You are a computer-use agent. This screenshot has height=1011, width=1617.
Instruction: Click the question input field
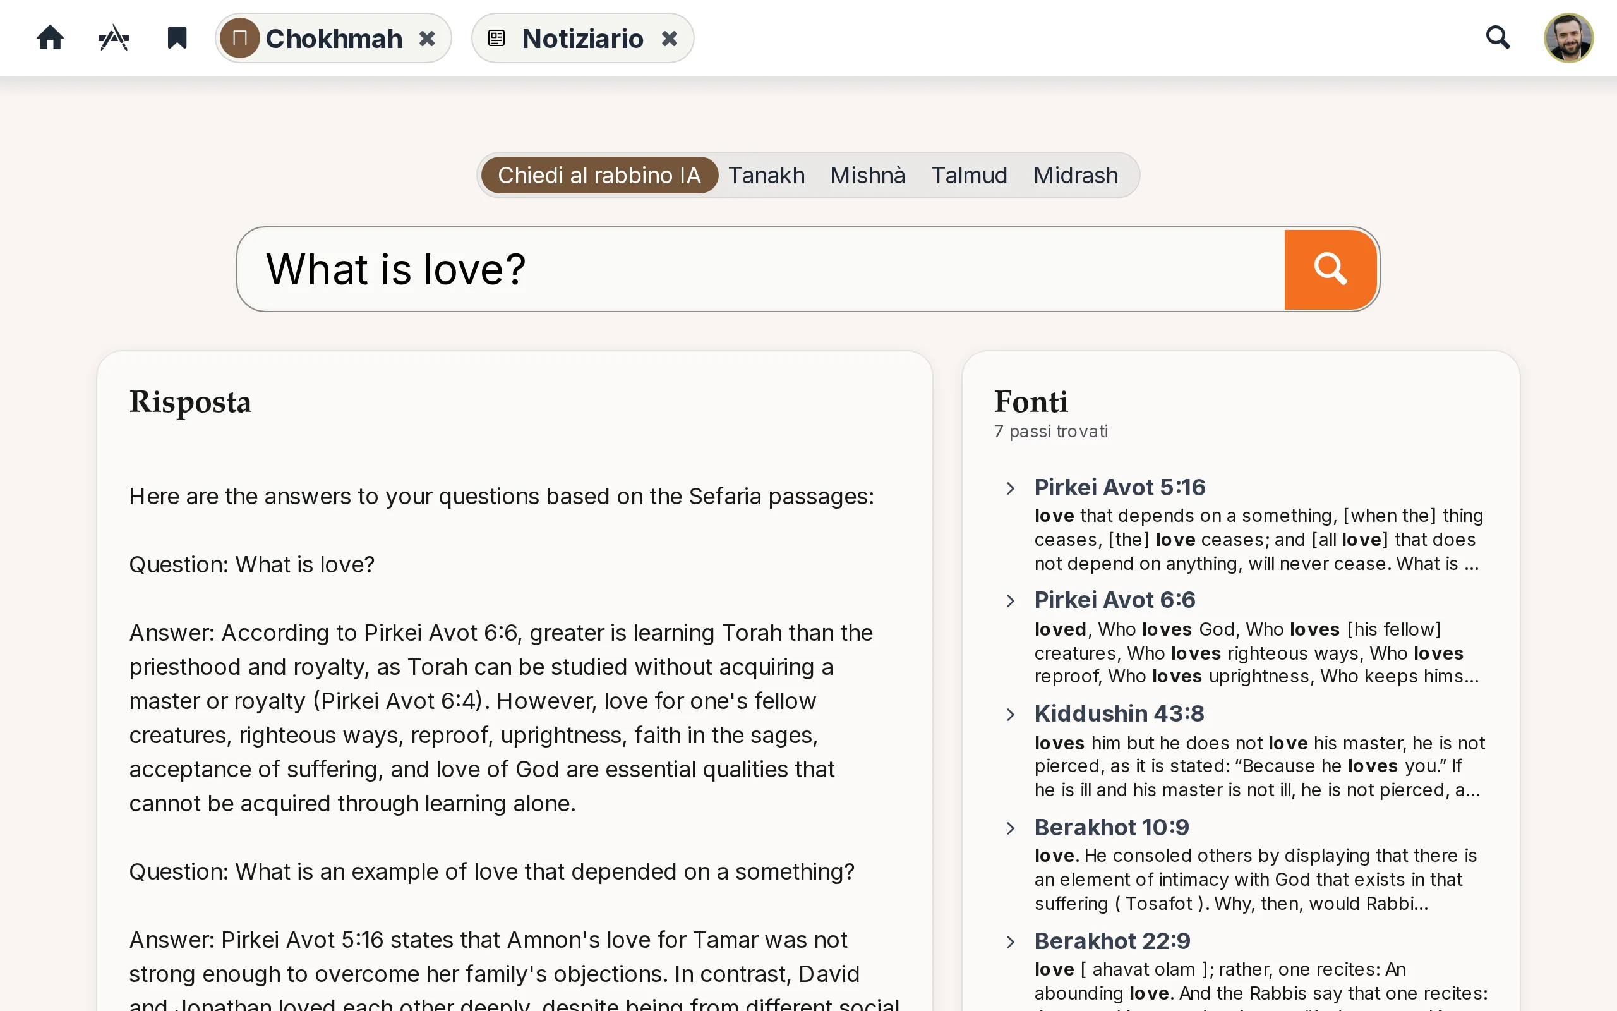point(760,269)
